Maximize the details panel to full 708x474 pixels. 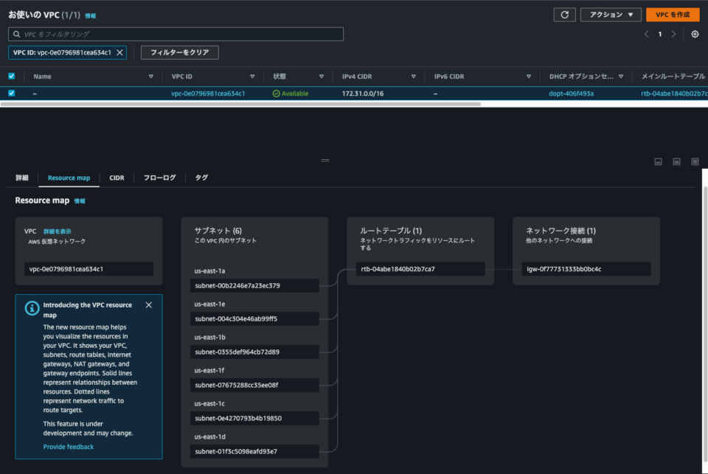695,161
